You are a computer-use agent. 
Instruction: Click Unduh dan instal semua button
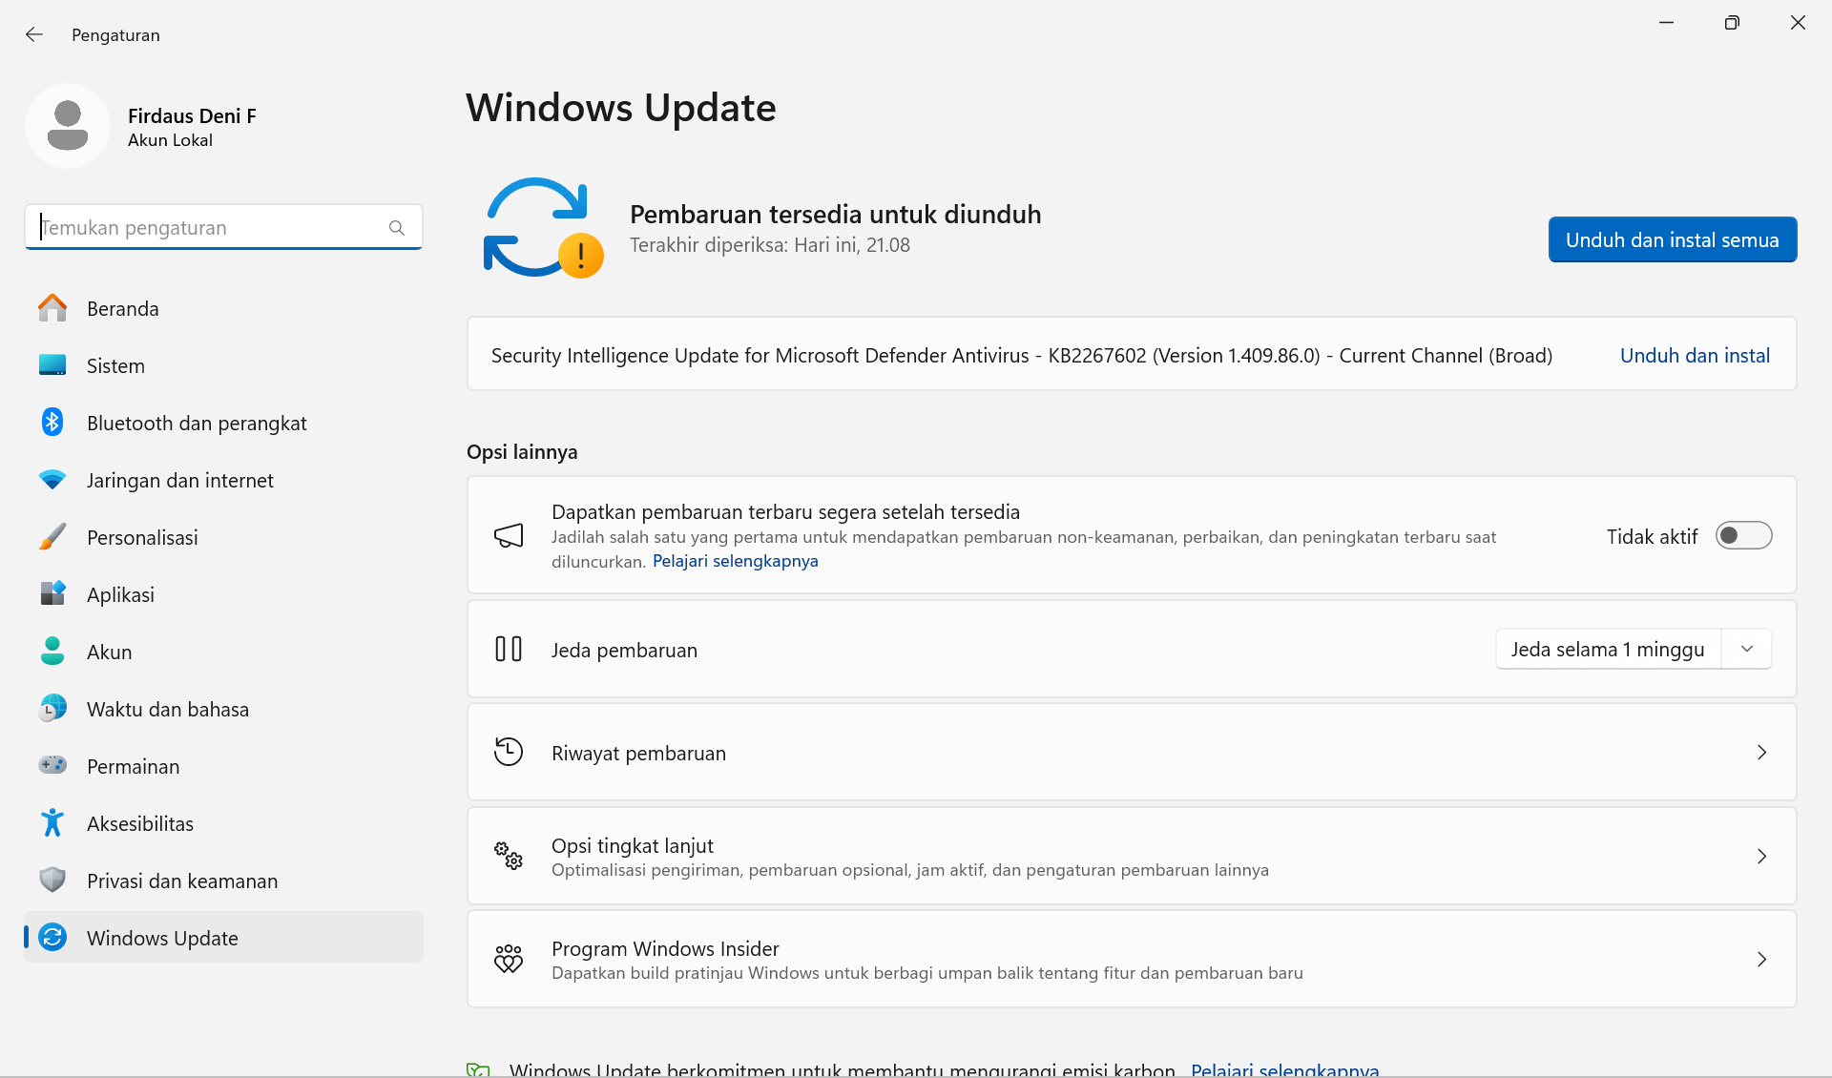click(1673, 239)
